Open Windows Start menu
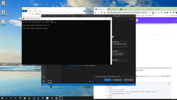The width and height of the screenshot is (177, 100). tap(2, 98)
